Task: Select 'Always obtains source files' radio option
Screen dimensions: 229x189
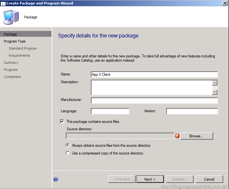Action: [68, 145]
